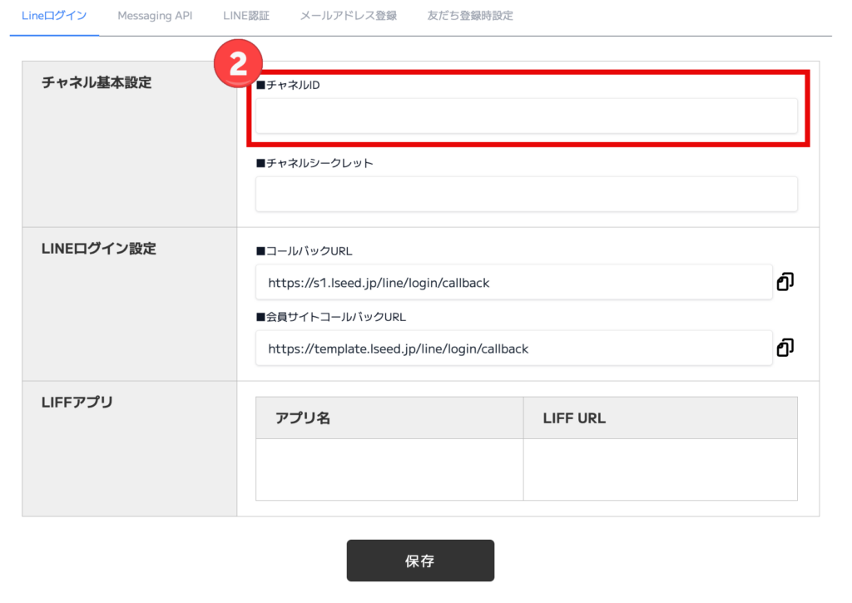Open the 友だち登録時設定 tab

pos(470,16)
